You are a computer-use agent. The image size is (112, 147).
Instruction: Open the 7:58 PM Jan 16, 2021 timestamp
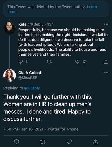[x=23, y=129]
